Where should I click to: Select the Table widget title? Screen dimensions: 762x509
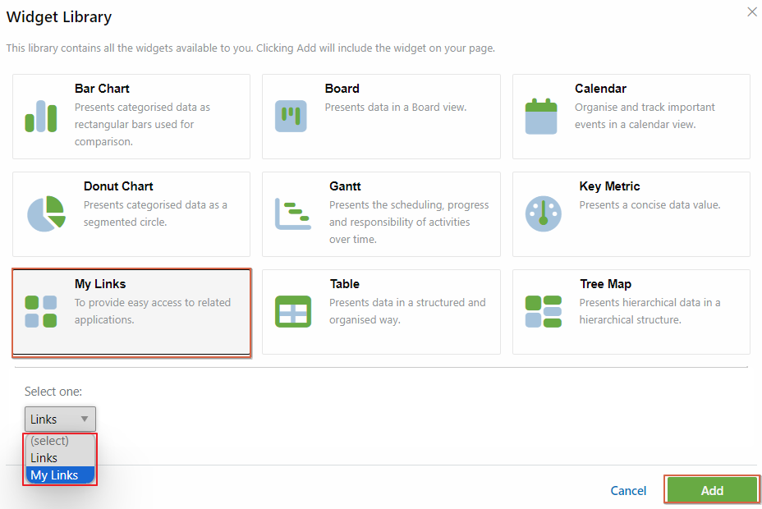(345, 283)
